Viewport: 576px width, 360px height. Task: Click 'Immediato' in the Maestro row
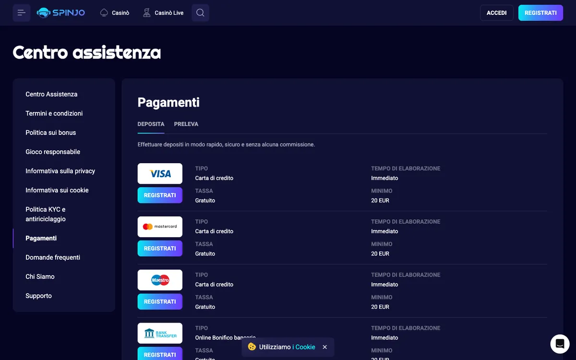coord(384,285)
